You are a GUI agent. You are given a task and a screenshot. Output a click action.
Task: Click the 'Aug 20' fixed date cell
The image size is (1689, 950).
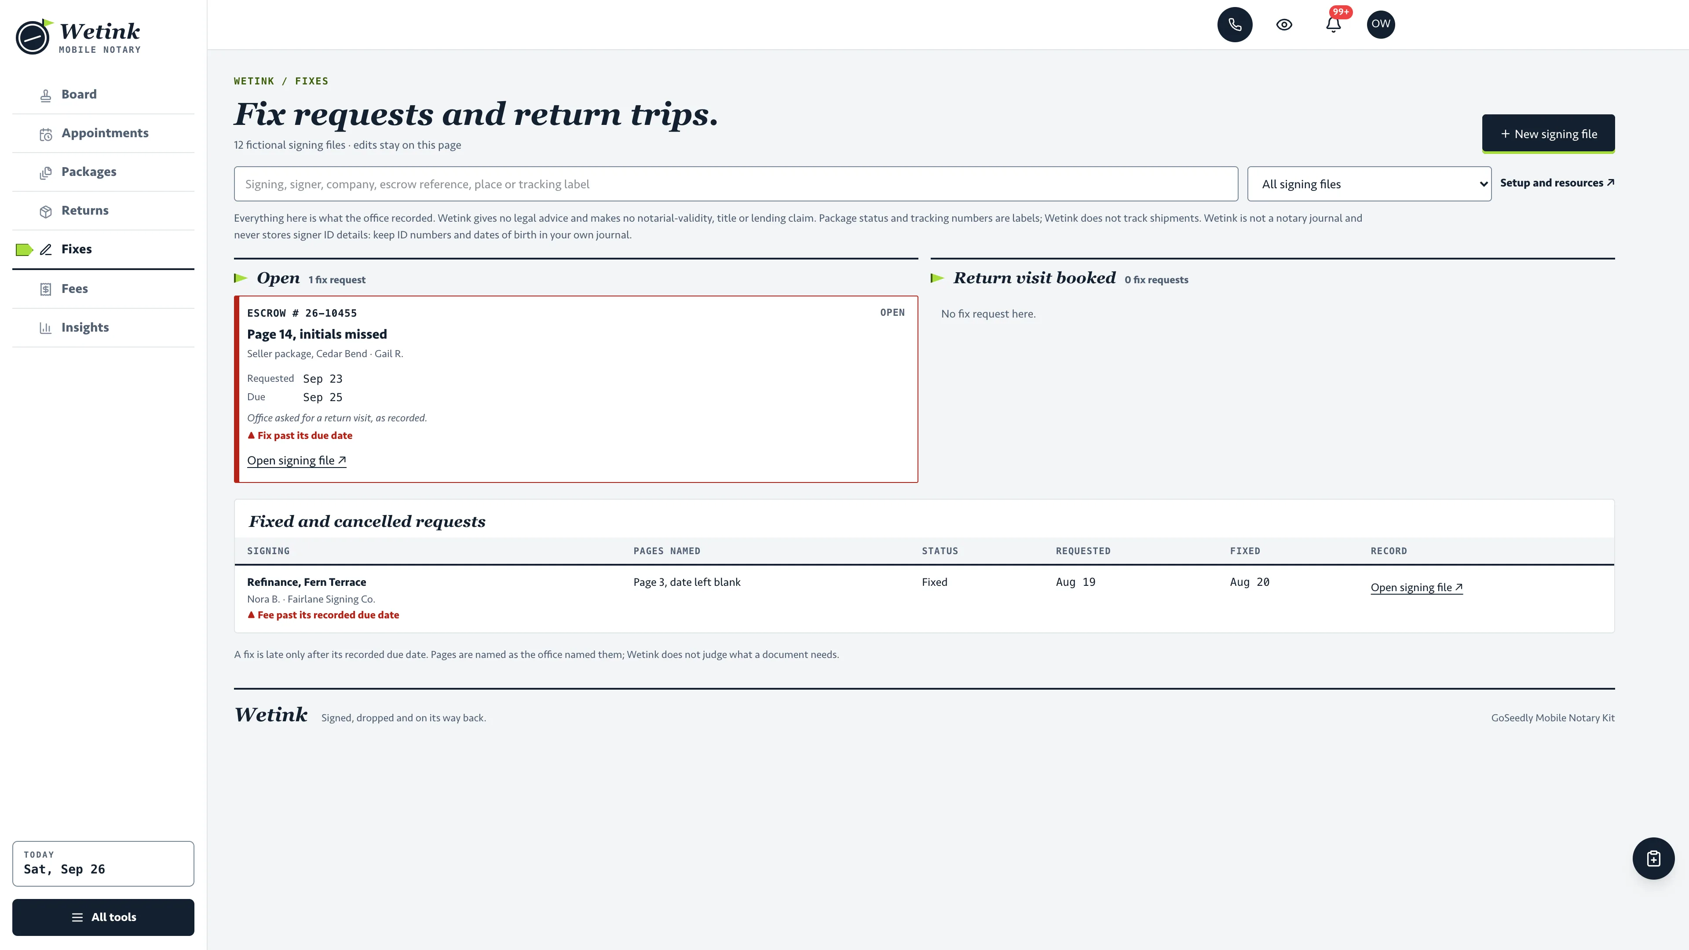point(1249,582)
